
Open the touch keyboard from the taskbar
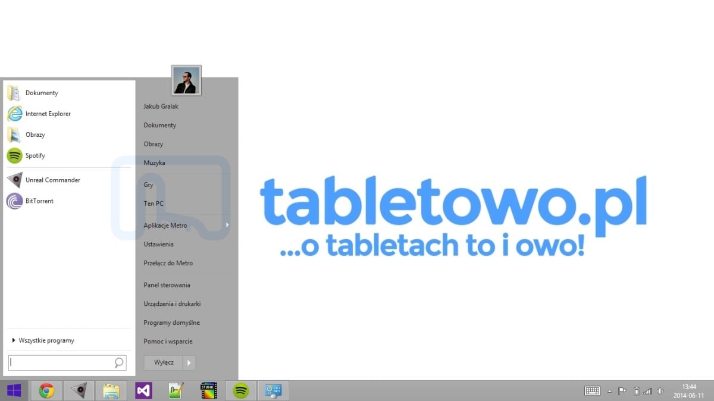coord(592,391)
